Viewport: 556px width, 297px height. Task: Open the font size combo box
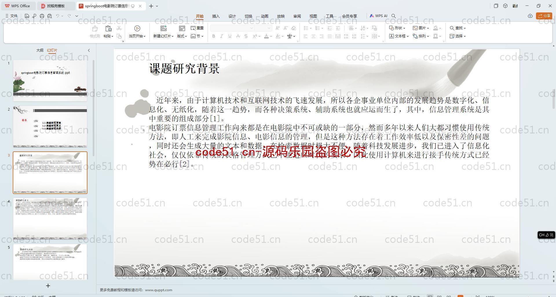(263, 28)
